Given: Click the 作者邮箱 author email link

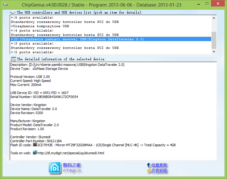Looking at the screenshot, I should (159, 171).
